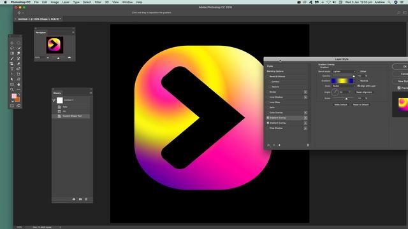The height and width of the screenshot is (229, 408).
Task: Enable Bevel & Emboss checkbox
Action: [x=268, y=76]
